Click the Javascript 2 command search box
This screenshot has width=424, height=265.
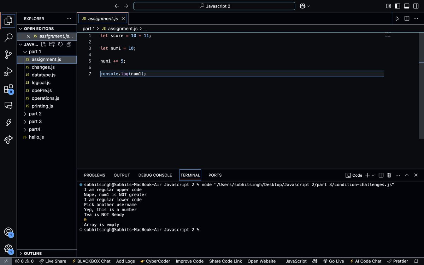214,6
